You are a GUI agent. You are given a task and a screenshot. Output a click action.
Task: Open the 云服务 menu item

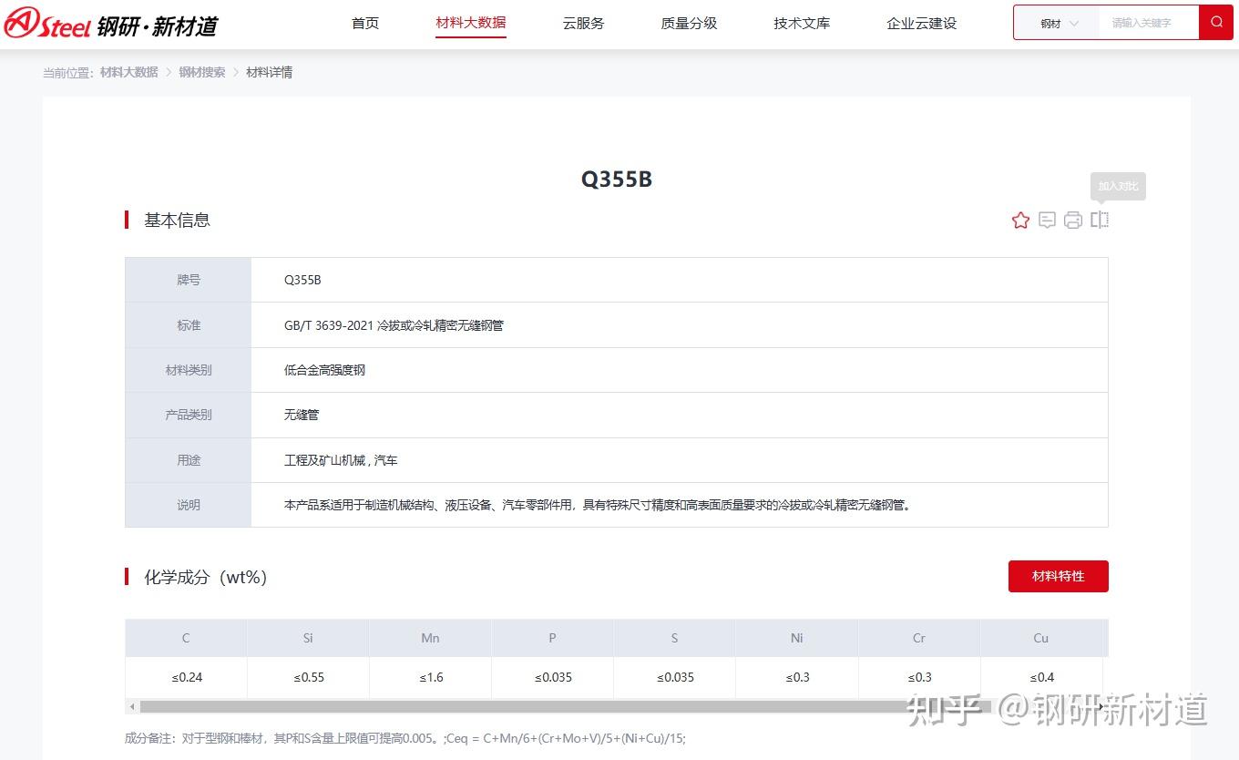pos(583,25)
